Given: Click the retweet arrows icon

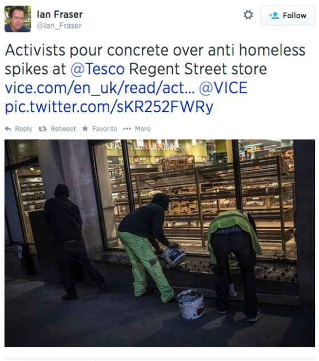Looking at the screenshot, I should tap(42, 129).
